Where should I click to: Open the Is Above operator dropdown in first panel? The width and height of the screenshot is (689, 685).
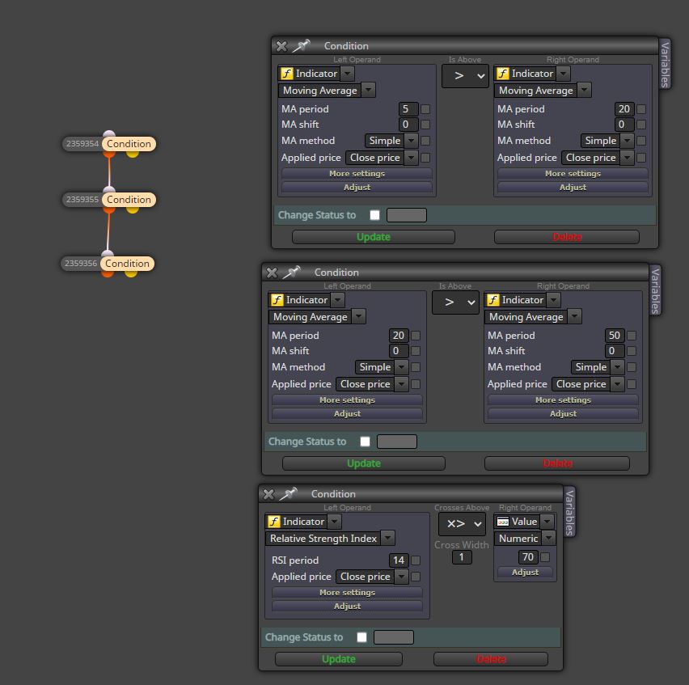(x=465, y=76)
